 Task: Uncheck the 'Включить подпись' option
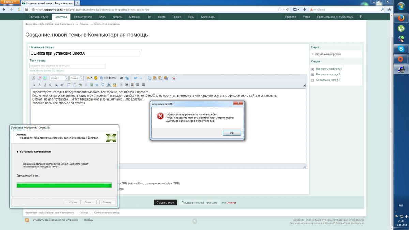[x=312, y=74]
